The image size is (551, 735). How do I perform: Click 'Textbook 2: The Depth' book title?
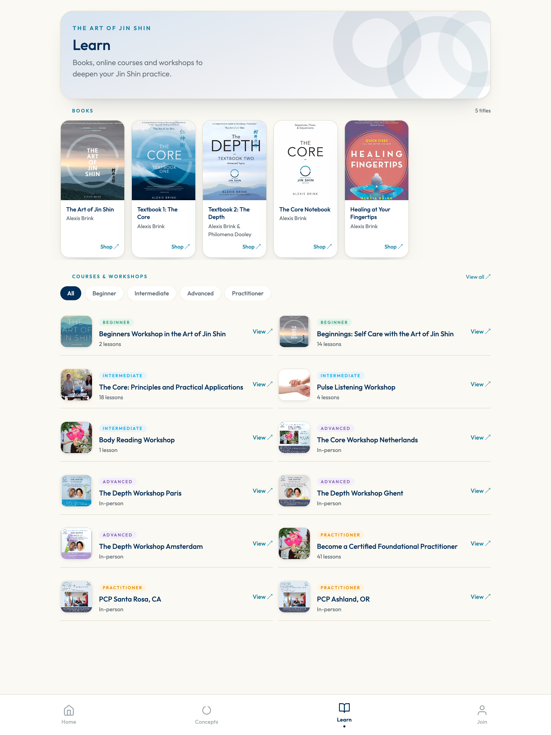pyautogui.click(x=229, y=213)
